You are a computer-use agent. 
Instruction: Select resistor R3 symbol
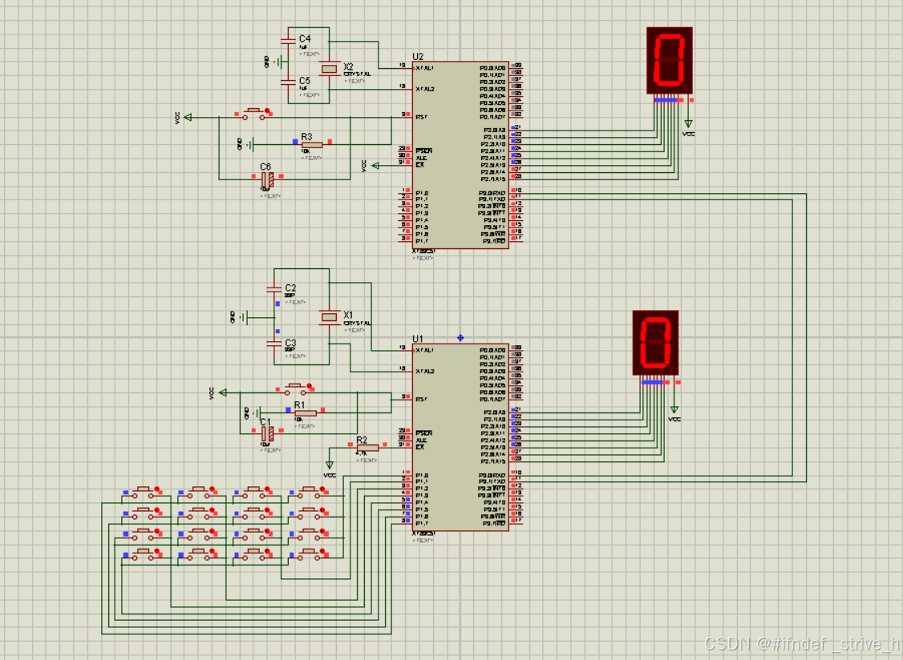pyautogui.click(x=312, y=144)
